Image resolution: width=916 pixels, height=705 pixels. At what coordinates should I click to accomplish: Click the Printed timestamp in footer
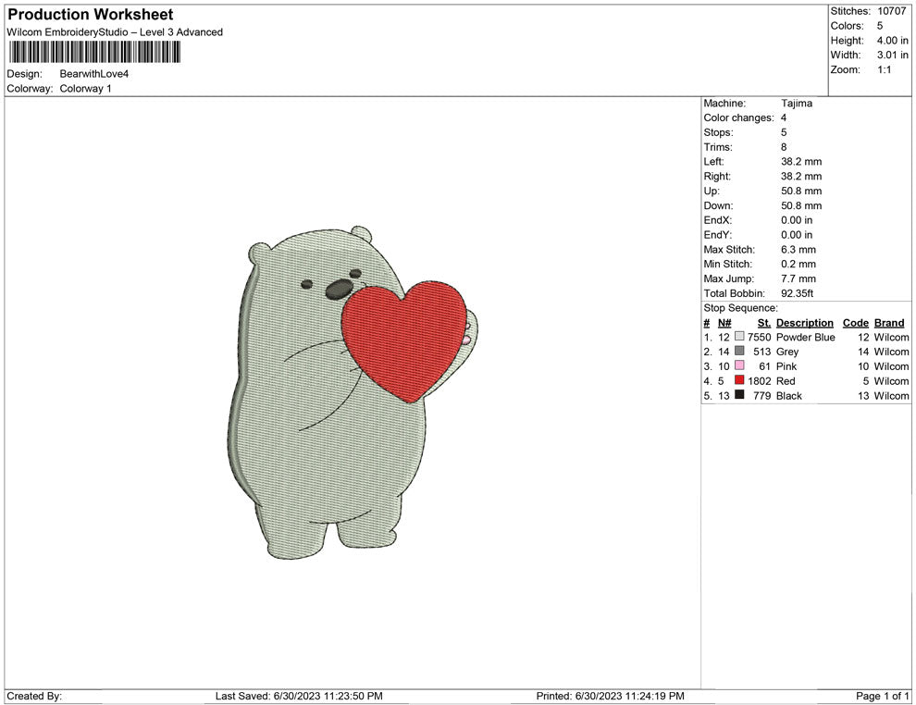[610, 696]
